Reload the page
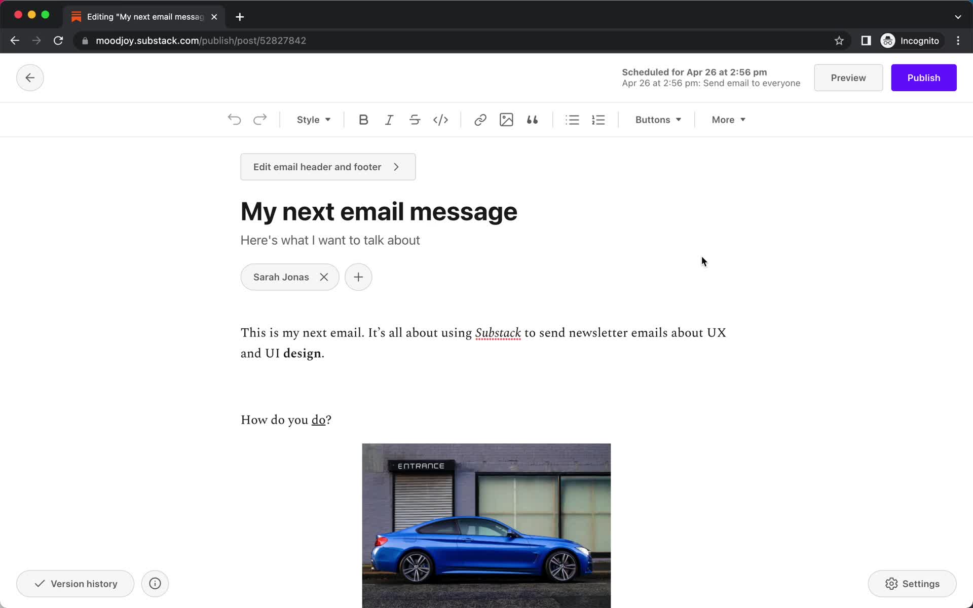Screen dimensions: 973x608 tap(58, 41)
